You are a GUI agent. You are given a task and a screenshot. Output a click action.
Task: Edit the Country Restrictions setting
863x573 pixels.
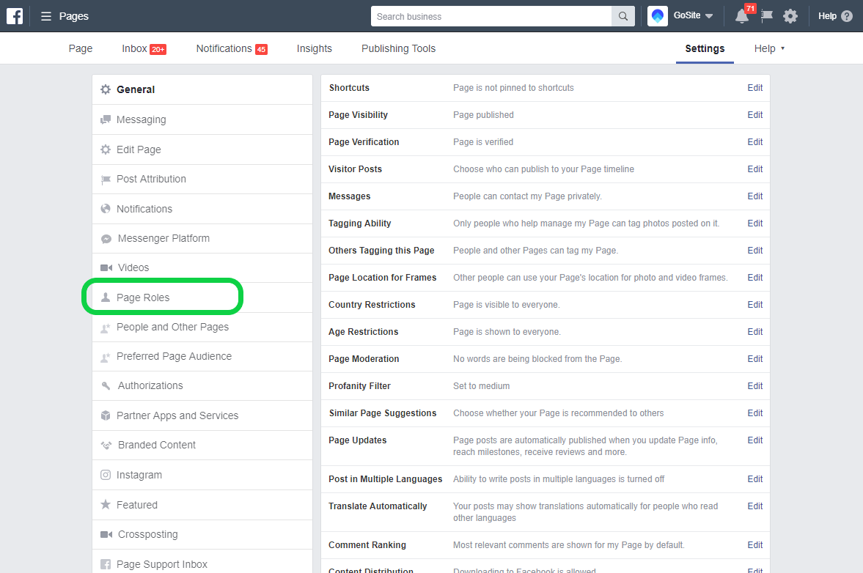coord(754,305)
